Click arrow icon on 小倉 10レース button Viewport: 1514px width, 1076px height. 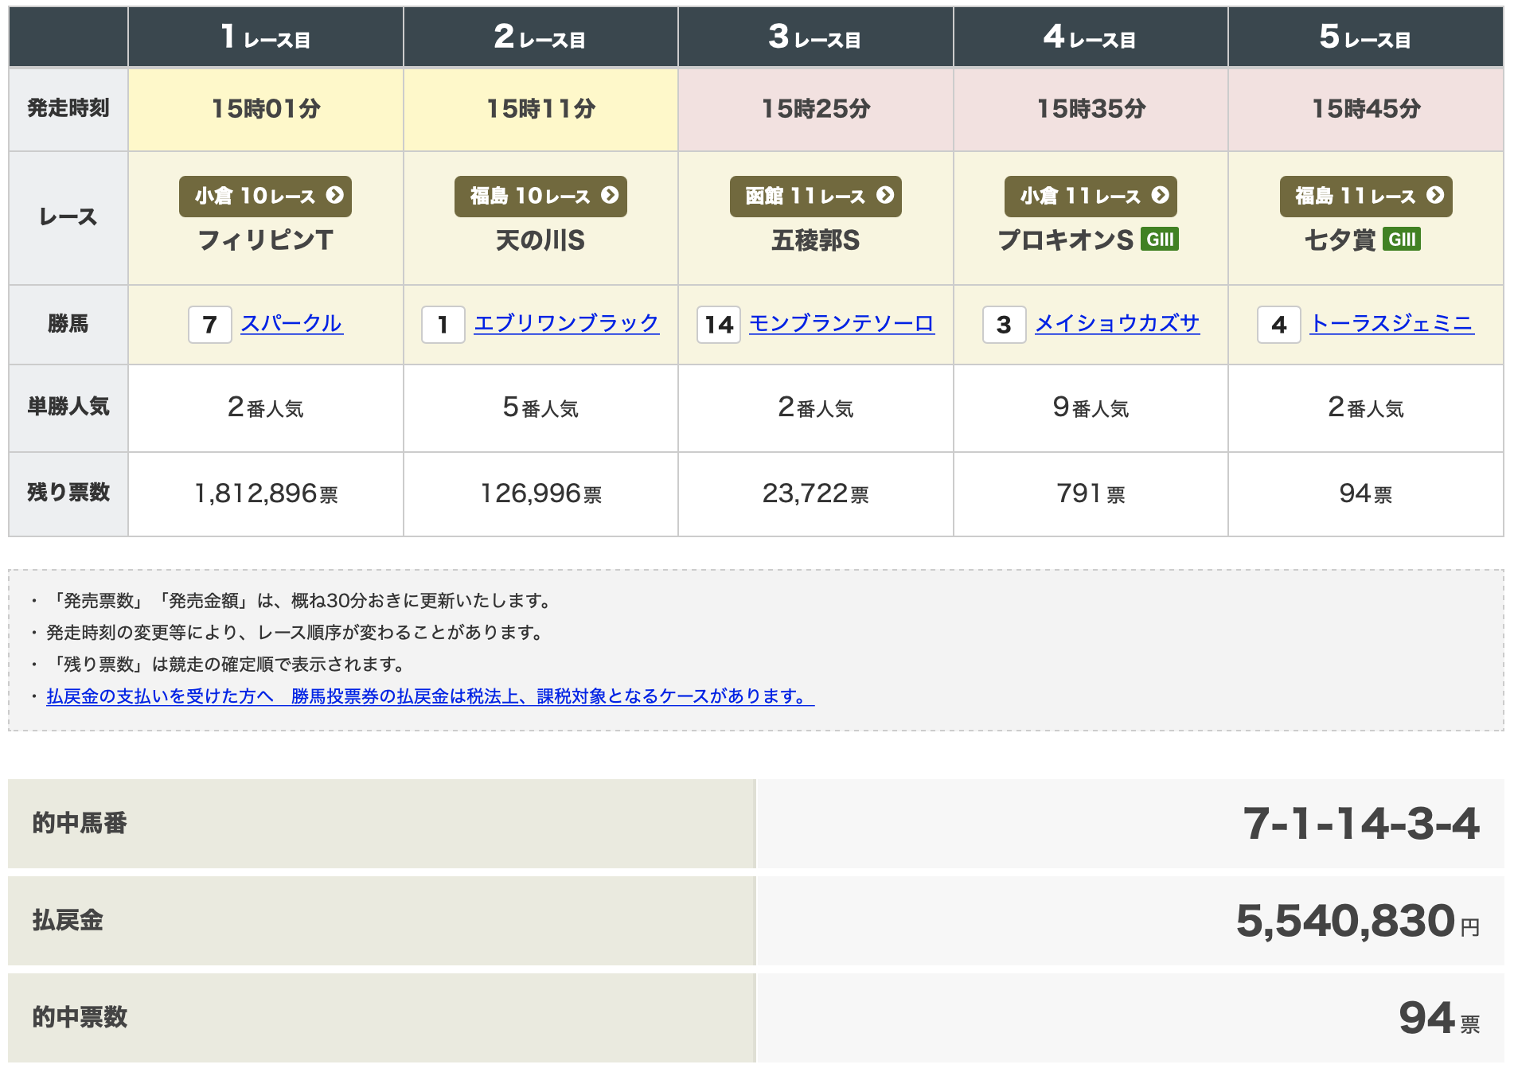[x=335, y=195]
